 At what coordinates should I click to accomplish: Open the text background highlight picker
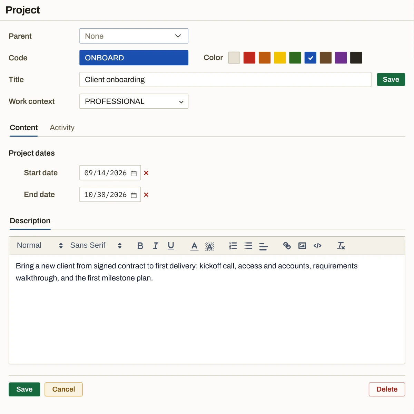pyautogui.click(x=209, y=246)
